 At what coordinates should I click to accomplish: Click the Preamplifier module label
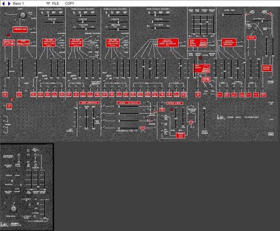20,29
